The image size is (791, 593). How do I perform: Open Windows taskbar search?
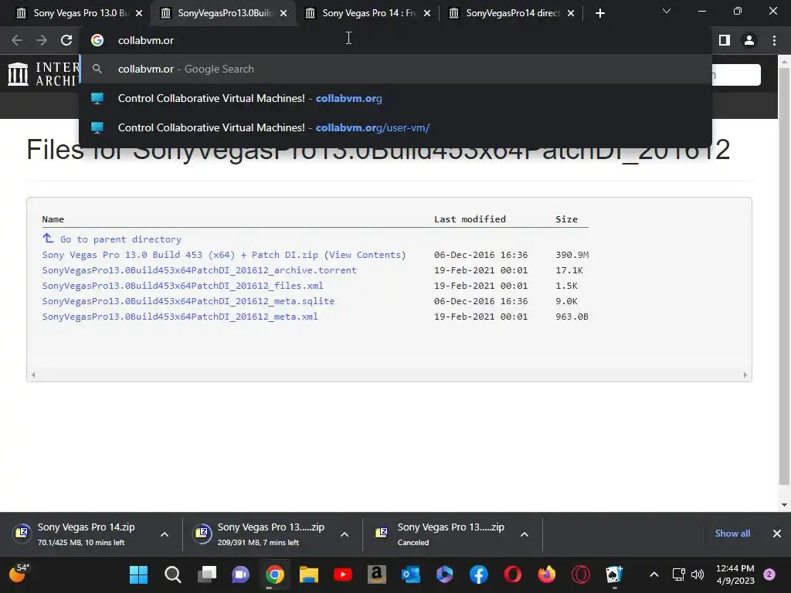coord(172,574)
